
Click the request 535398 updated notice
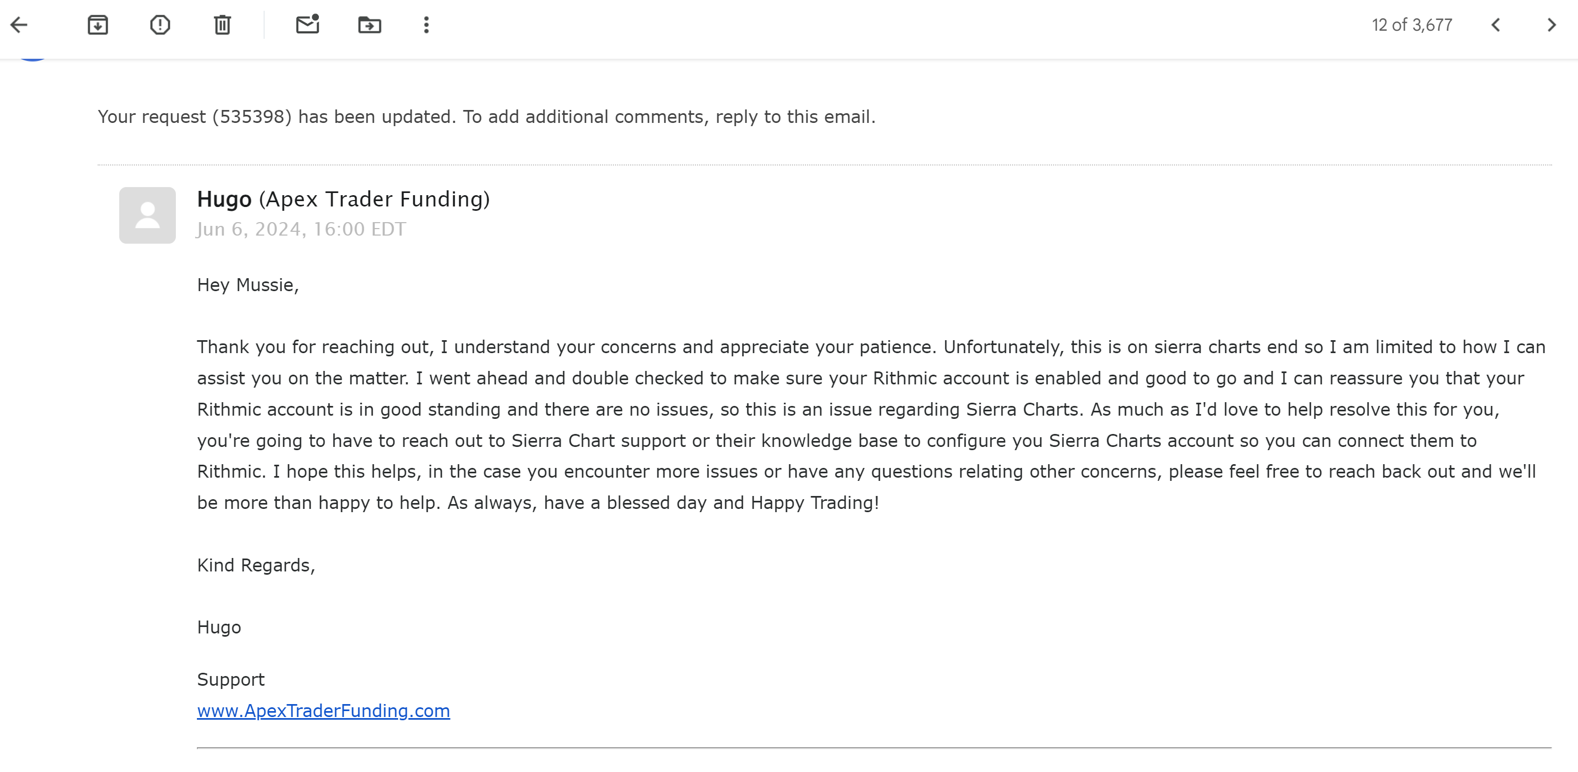(486, 117)
